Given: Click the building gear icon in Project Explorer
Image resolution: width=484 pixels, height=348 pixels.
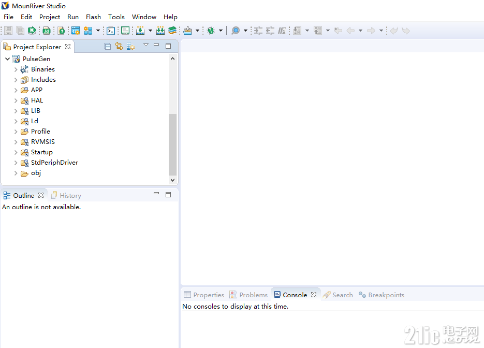Looking at the screenshot, I should (x=130, y=47).
